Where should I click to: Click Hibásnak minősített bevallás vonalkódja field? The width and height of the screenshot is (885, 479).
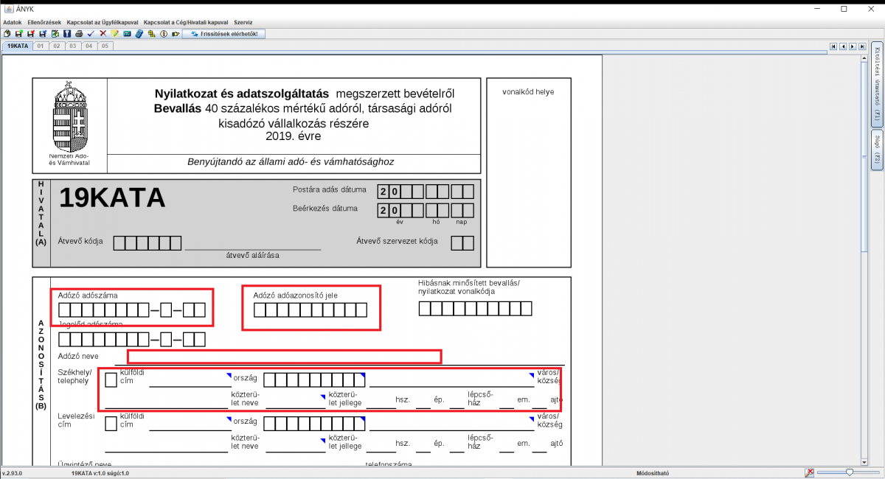pyautogui.click(x=475, y=308)
